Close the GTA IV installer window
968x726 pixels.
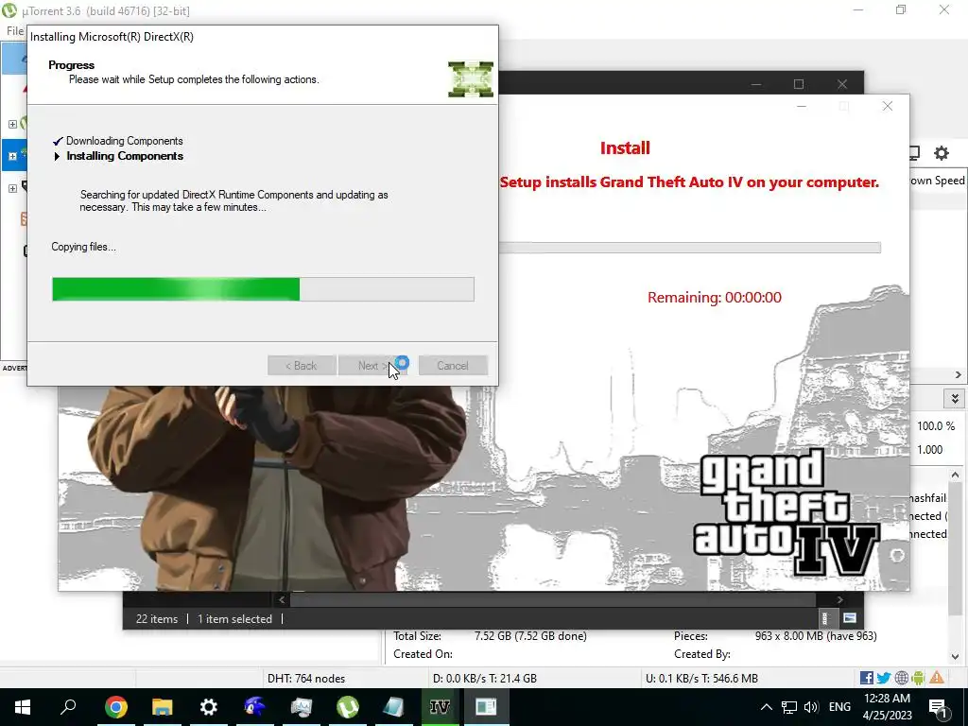pos(887,106)
